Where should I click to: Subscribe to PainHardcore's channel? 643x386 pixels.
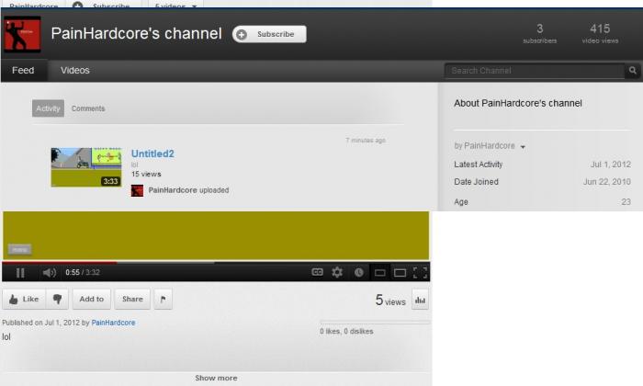[269, 34]
